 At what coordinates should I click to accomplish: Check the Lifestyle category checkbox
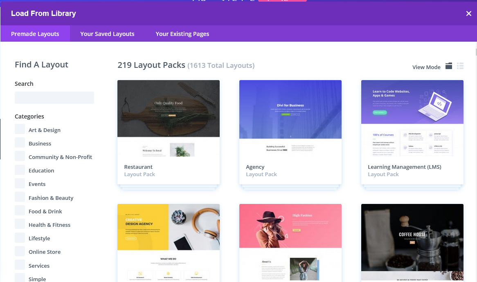point(20,237)
